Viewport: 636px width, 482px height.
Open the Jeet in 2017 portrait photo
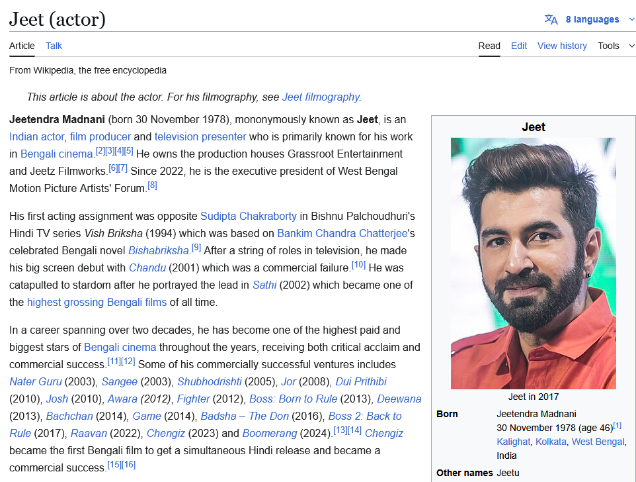[x=534, y=264]
